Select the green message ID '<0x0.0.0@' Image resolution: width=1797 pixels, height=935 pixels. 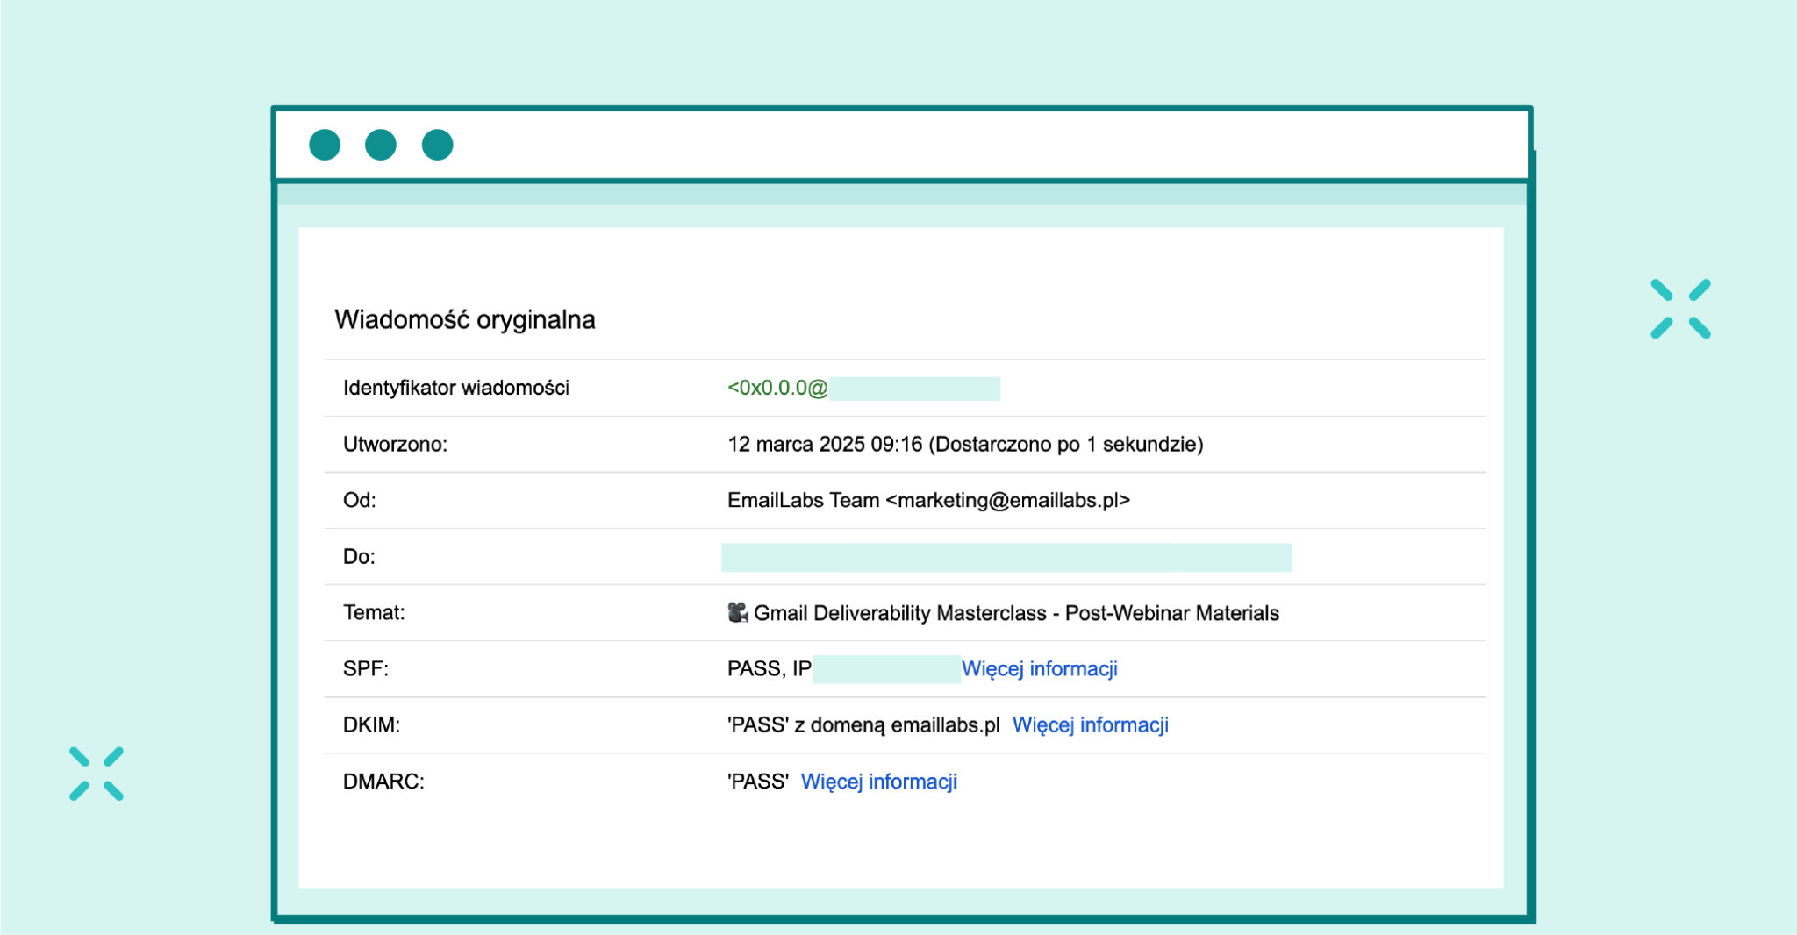(x=777, y=388)
